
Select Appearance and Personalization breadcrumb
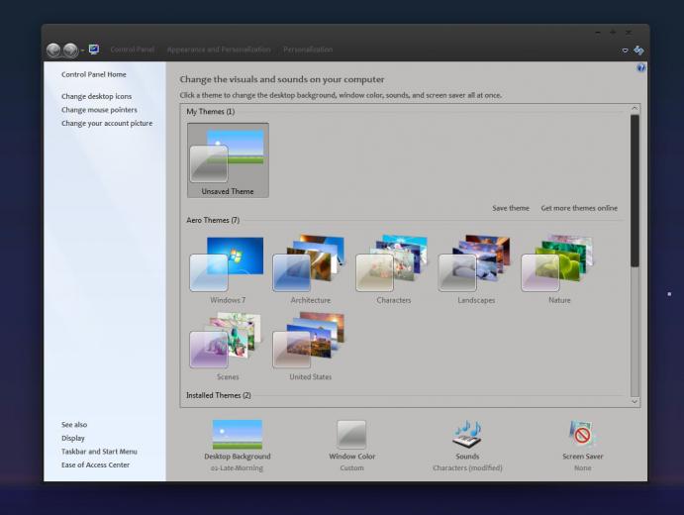219,50
